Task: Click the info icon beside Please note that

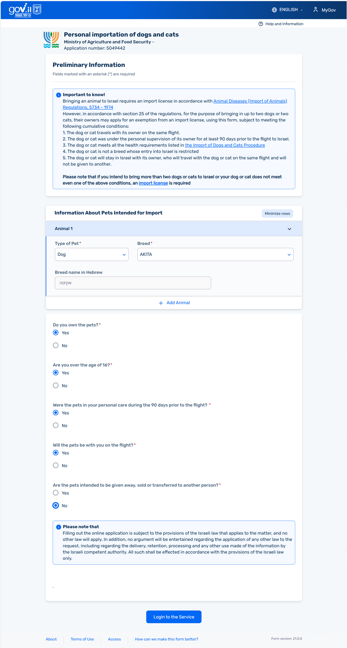Action: 58,527
